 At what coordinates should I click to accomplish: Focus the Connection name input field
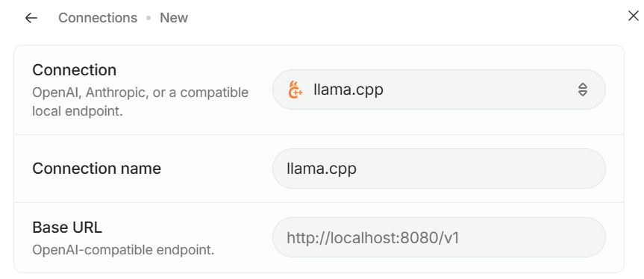pyautogui.click(x=439, y=169)
